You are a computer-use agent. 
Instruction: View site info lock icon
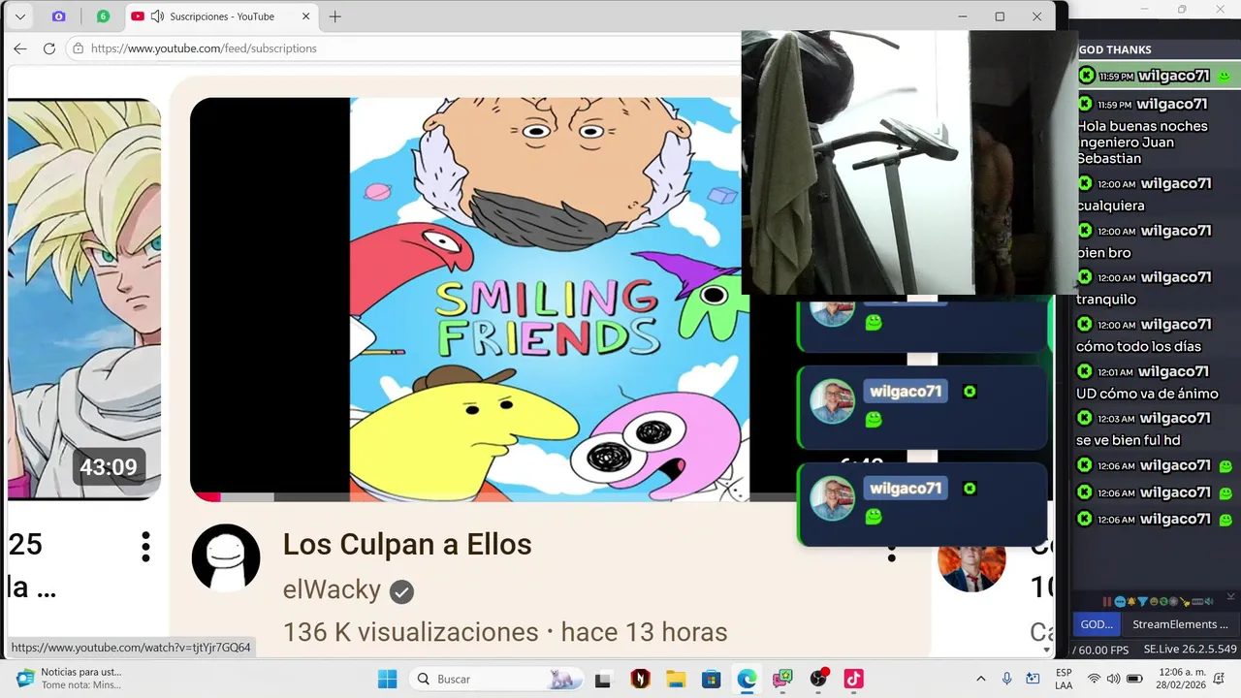pos(79,48)
